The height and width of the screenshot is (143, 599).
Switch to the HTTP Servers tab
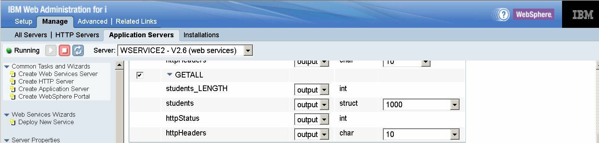[x=77, y=35]
